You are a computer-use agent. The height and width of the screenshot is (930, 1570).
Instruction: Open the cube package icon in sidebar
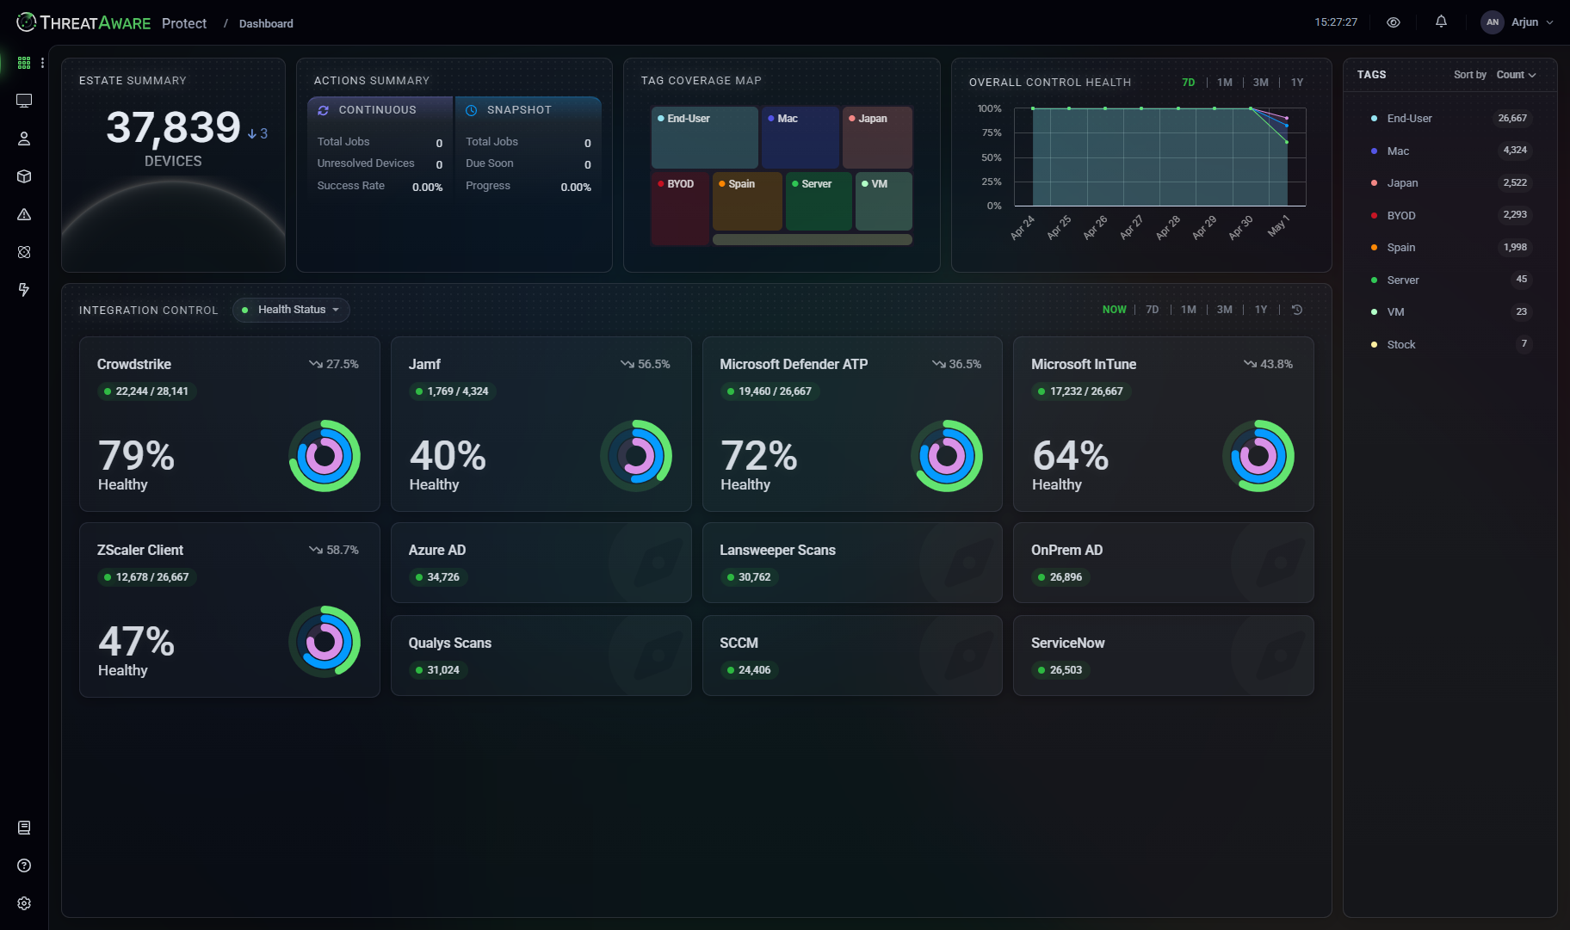(x=24, y=176)
